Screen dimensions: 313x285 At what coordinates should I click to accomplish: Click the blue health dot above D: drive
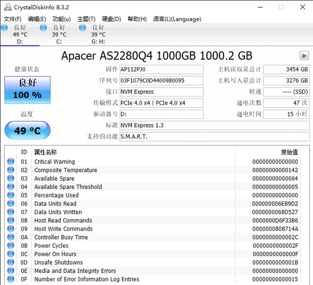4,28
